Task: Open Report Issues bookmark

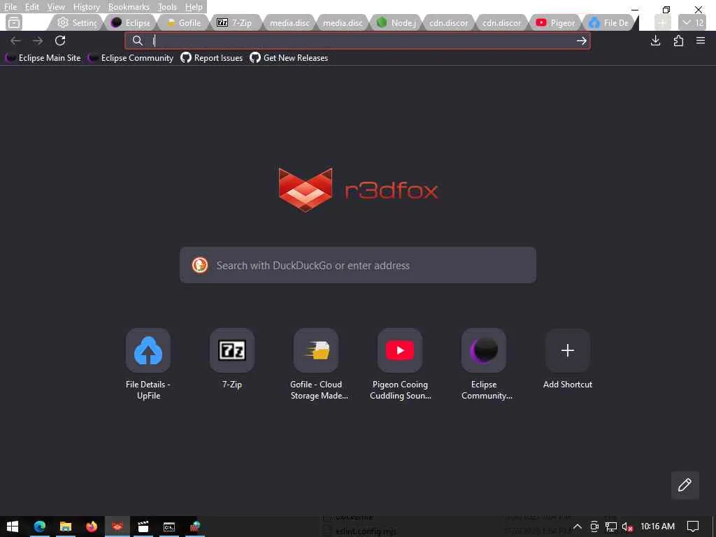Action: click(211, 58)
